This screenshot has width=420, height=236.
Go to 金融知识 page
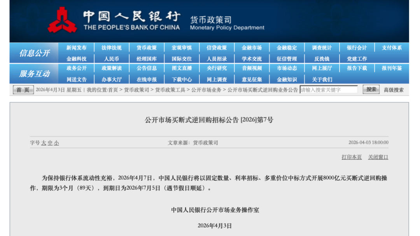pos(287,80)
